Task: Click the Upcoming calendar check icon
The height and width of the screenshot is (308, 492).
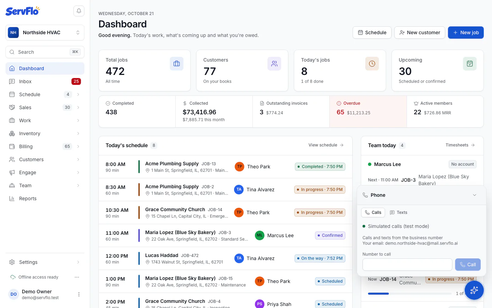Action: tap(470, 64)
